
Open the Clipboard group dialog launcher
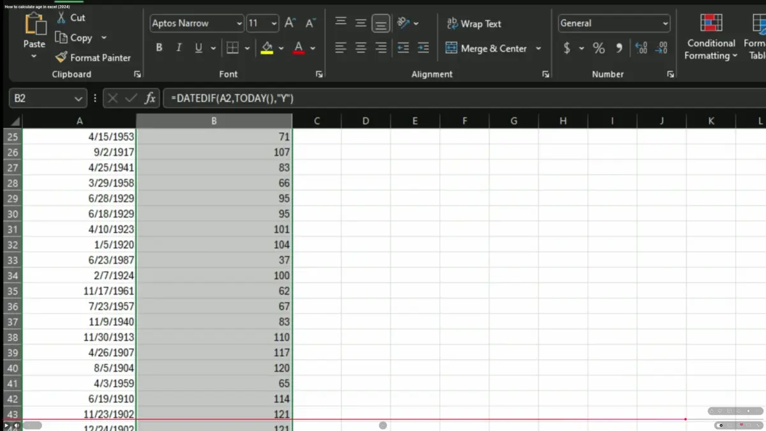coord(137,75)
